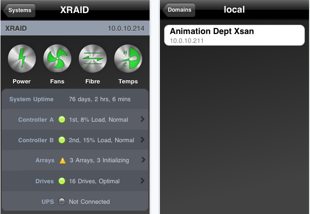Select the text "2nd, 15% Load, Normal"
The width and height of the screenshot is (310, 214).
(x=102, y=140)
